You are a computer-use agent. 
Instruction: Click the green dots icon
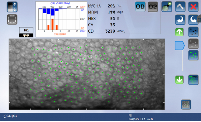(193, 56)
